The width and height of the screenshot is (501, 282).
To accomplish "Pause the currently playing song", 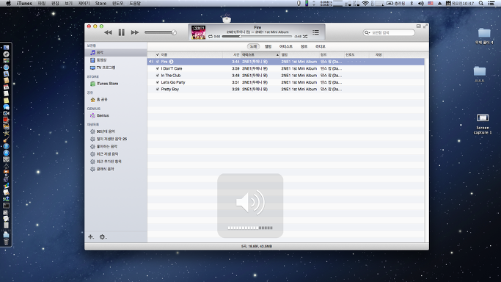I will 122,32.
